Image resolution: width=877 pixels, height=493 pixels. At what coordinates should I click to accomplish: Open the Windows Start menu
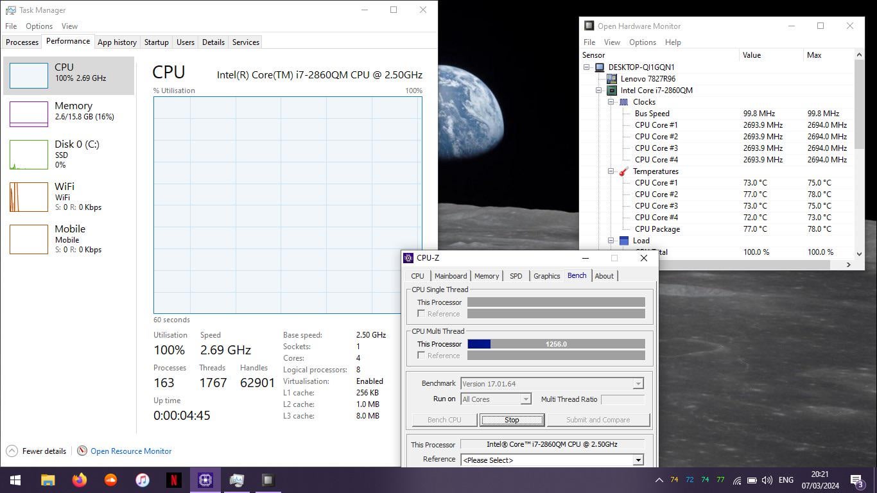[15, 480]
